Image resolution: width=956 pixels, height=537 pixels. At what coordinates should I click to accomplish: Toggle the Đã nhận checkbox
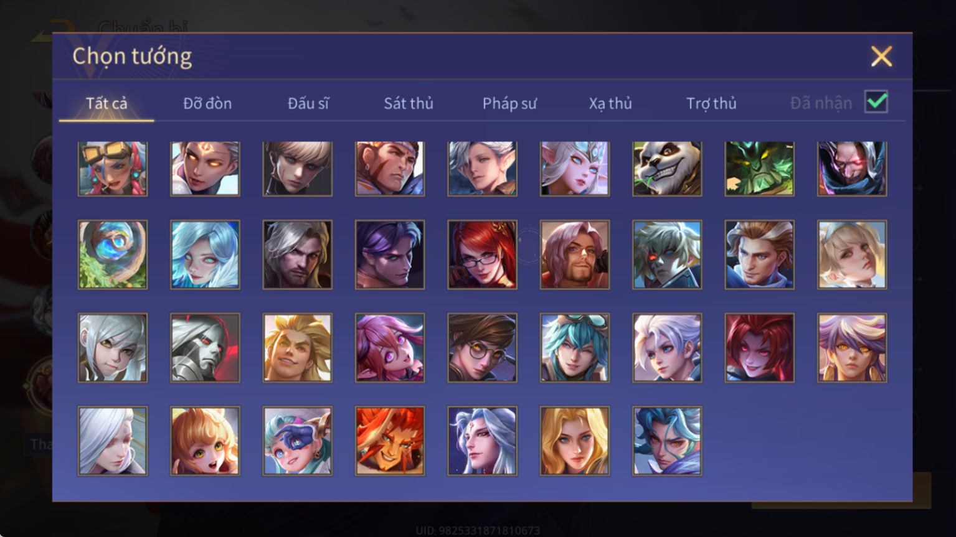[x=876, y=101]
